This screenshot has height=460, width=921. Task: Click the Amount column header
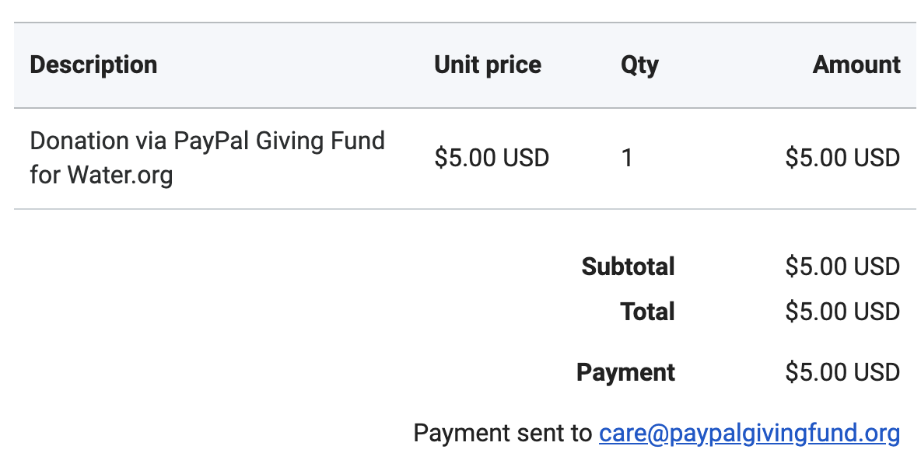(x=856, y=64)
